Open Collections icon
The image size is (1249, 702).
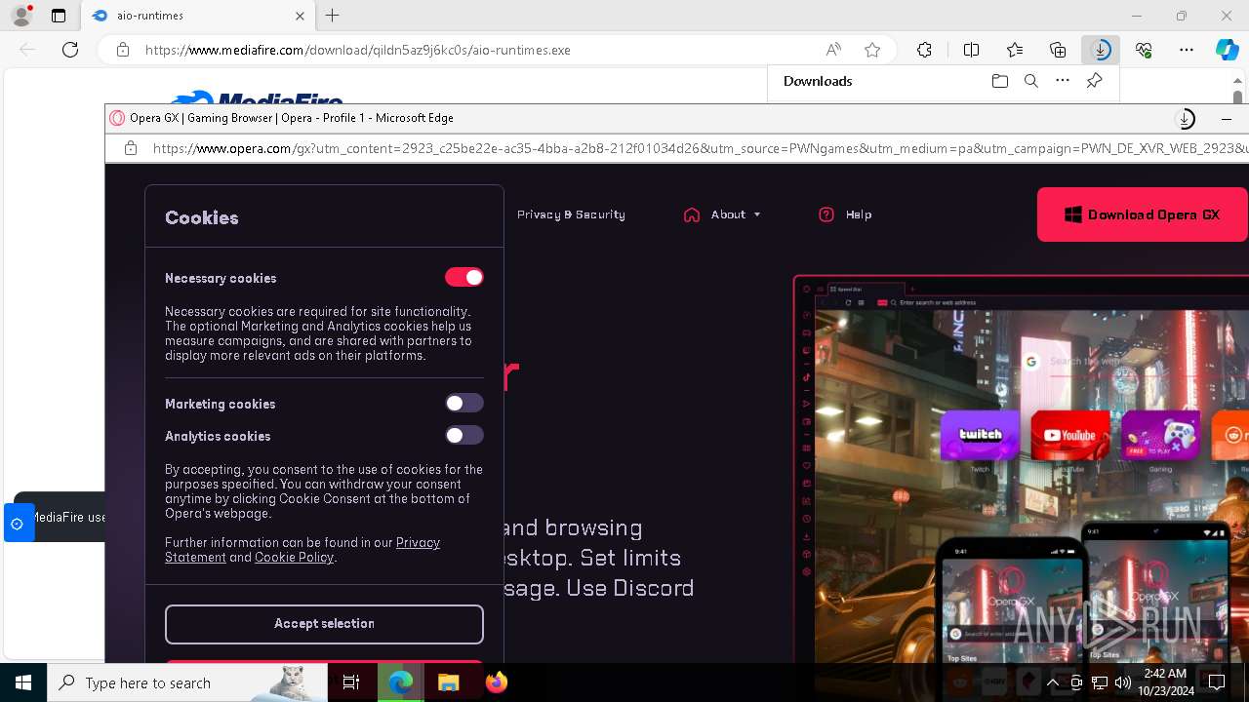pyautogui.click(x=1058, y=50)
